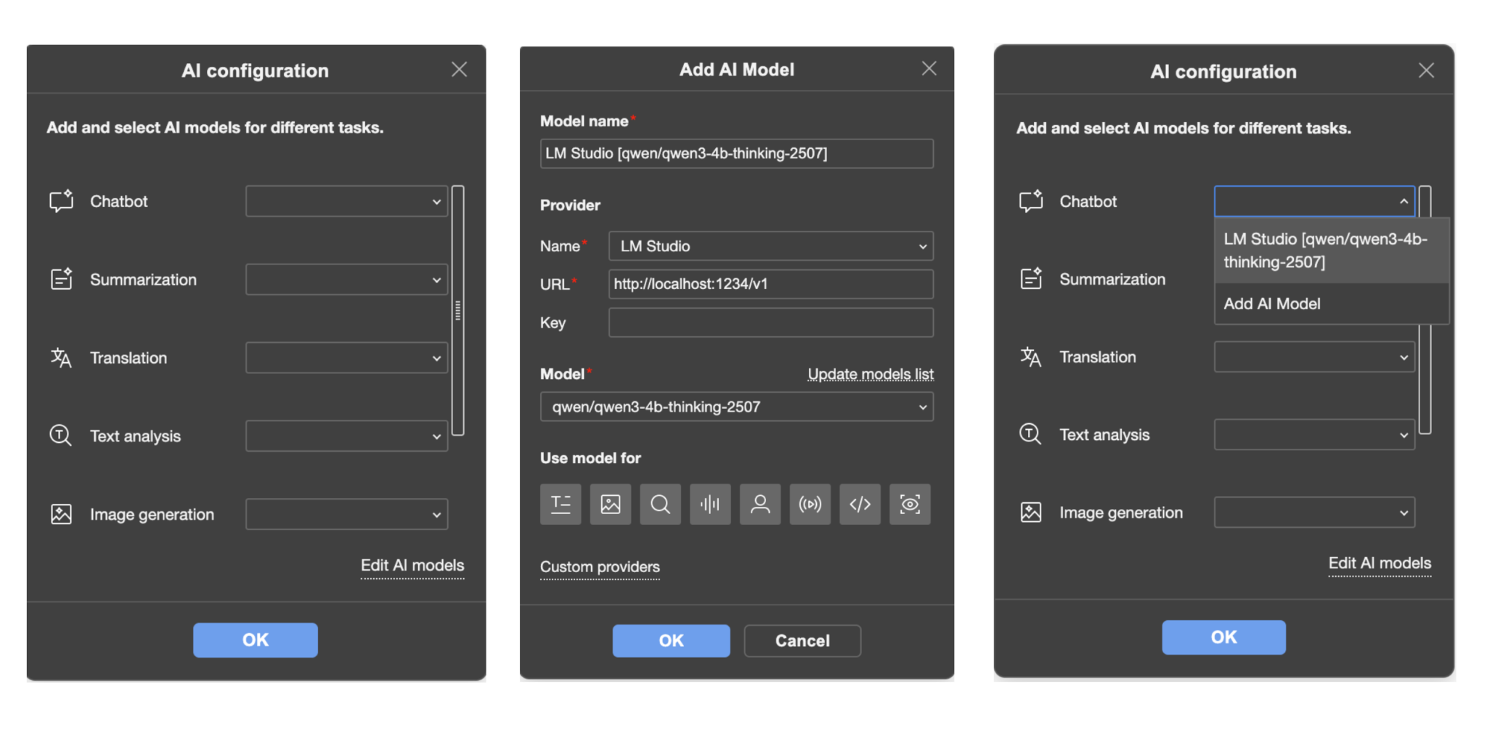Toggle the code capability icon under Use model for
Viewport: 1487px width, 729px height.
tap(860, 504)
